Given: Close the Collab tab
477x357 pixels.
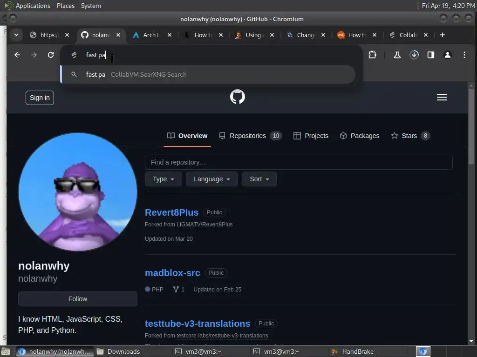Looking at the screenshot, I should pos(426,35).
